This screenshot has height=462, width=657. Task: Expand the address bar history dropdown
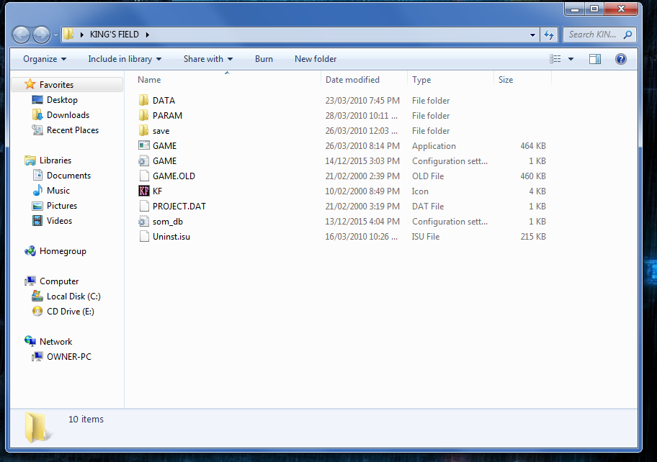point(532,35)
